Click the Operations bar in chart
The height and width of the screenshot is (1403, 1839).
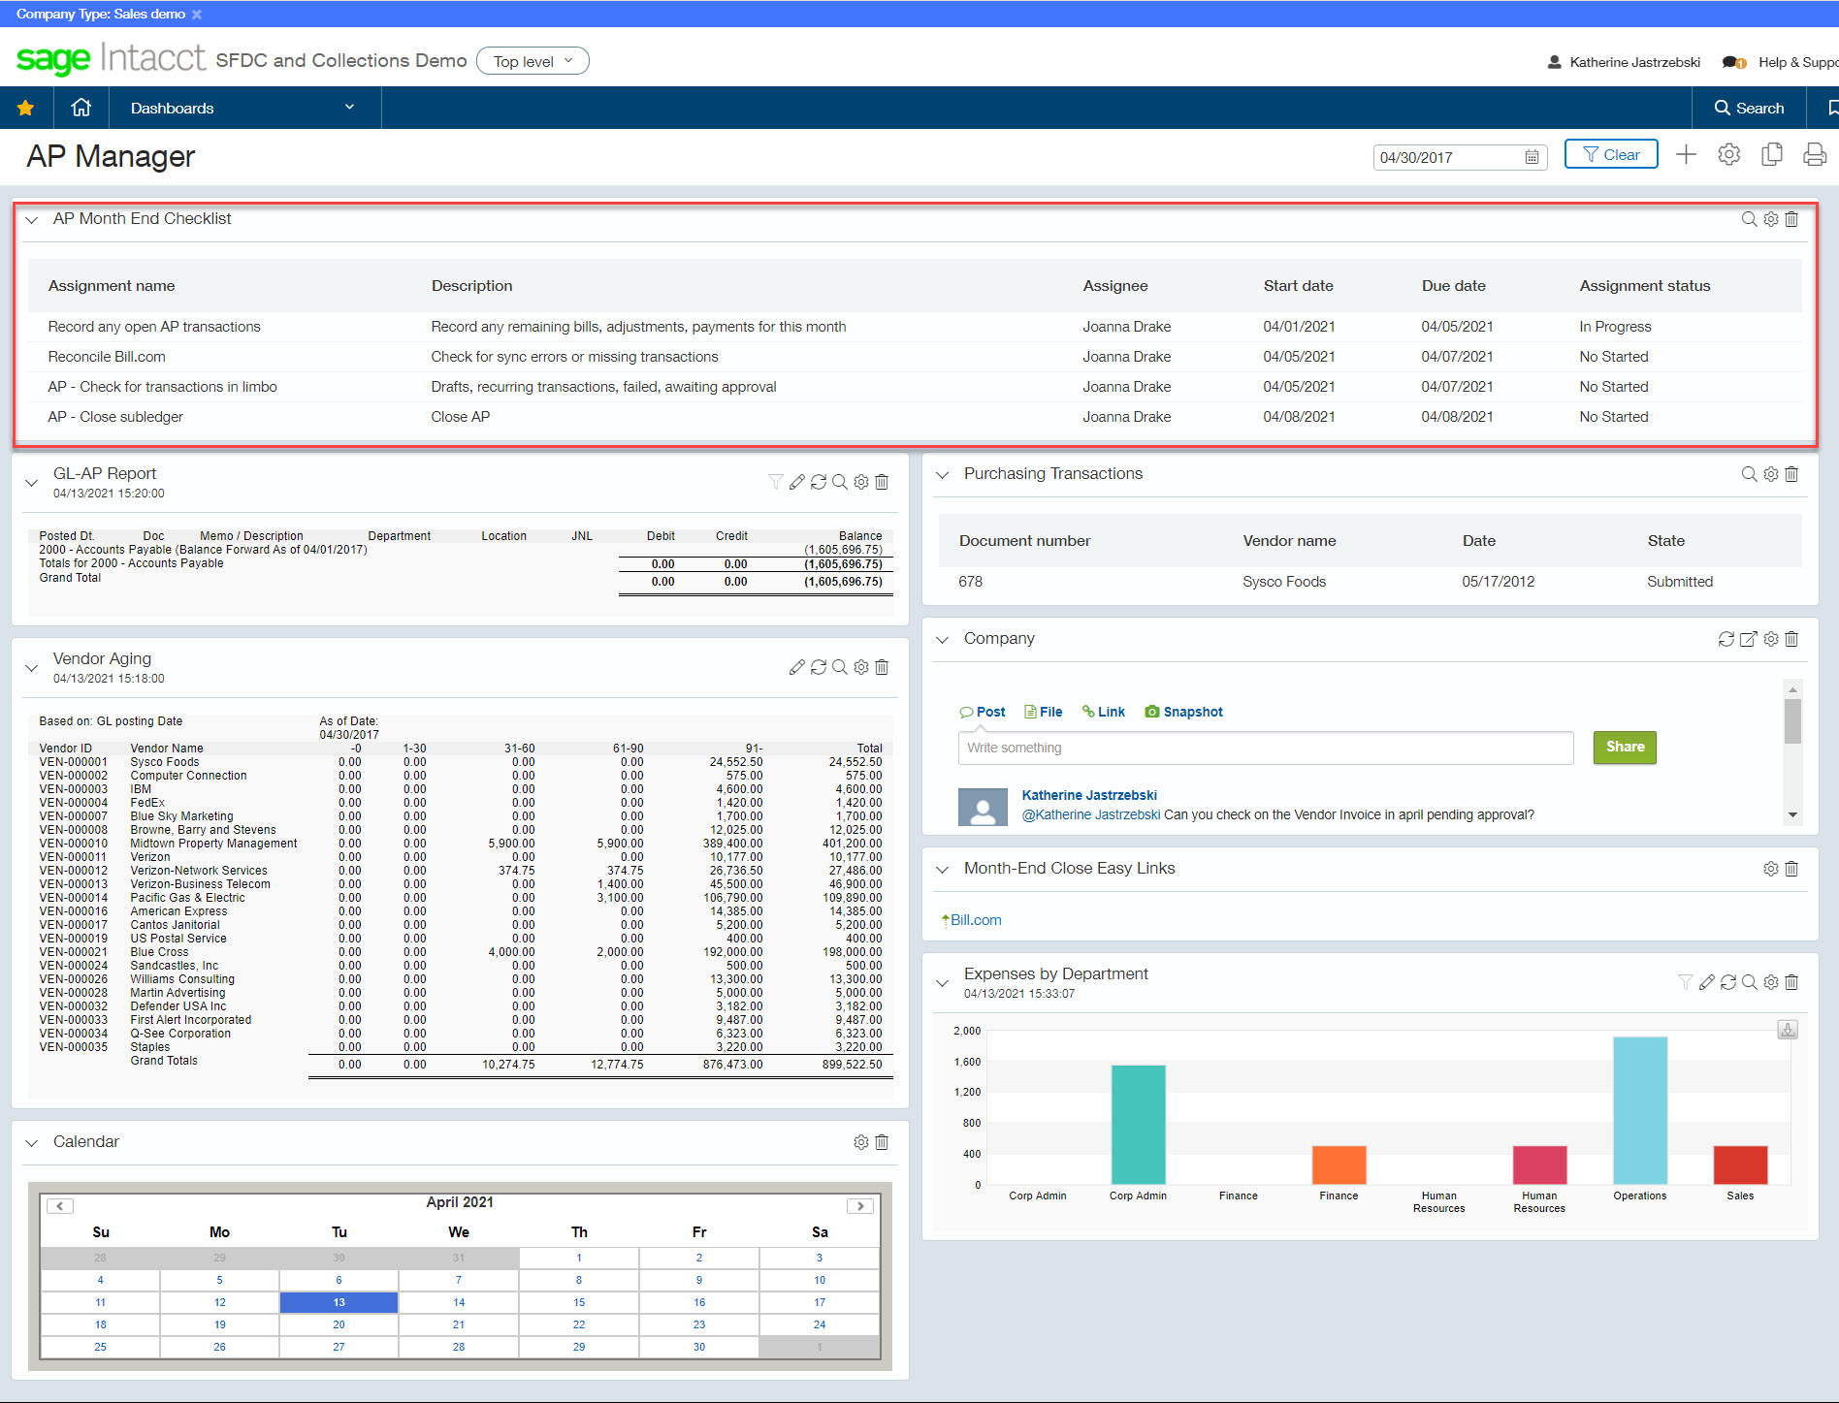tap(1639, 1110)
